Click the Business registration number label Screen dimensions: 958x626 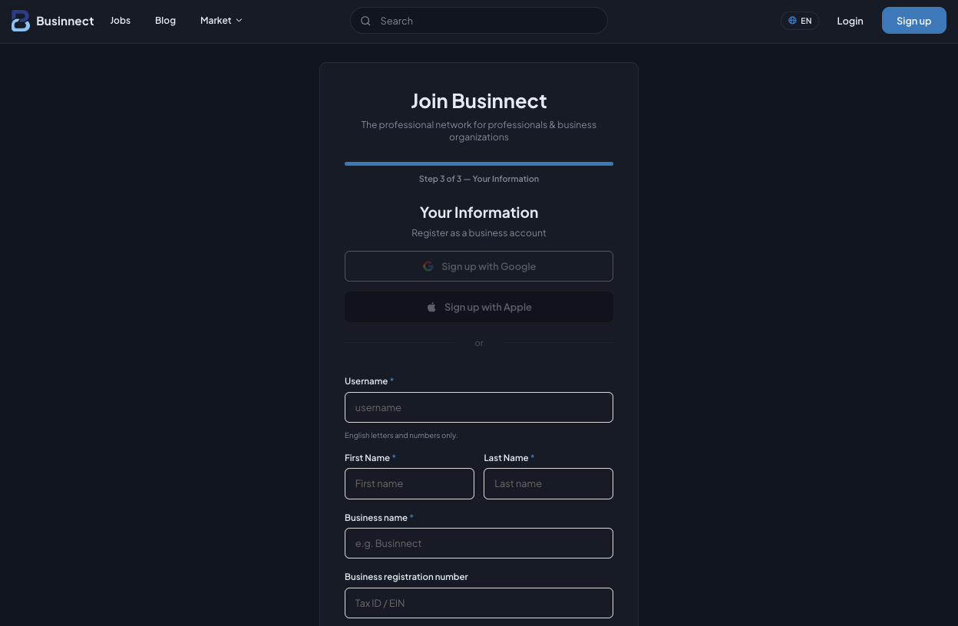(406, 577)
